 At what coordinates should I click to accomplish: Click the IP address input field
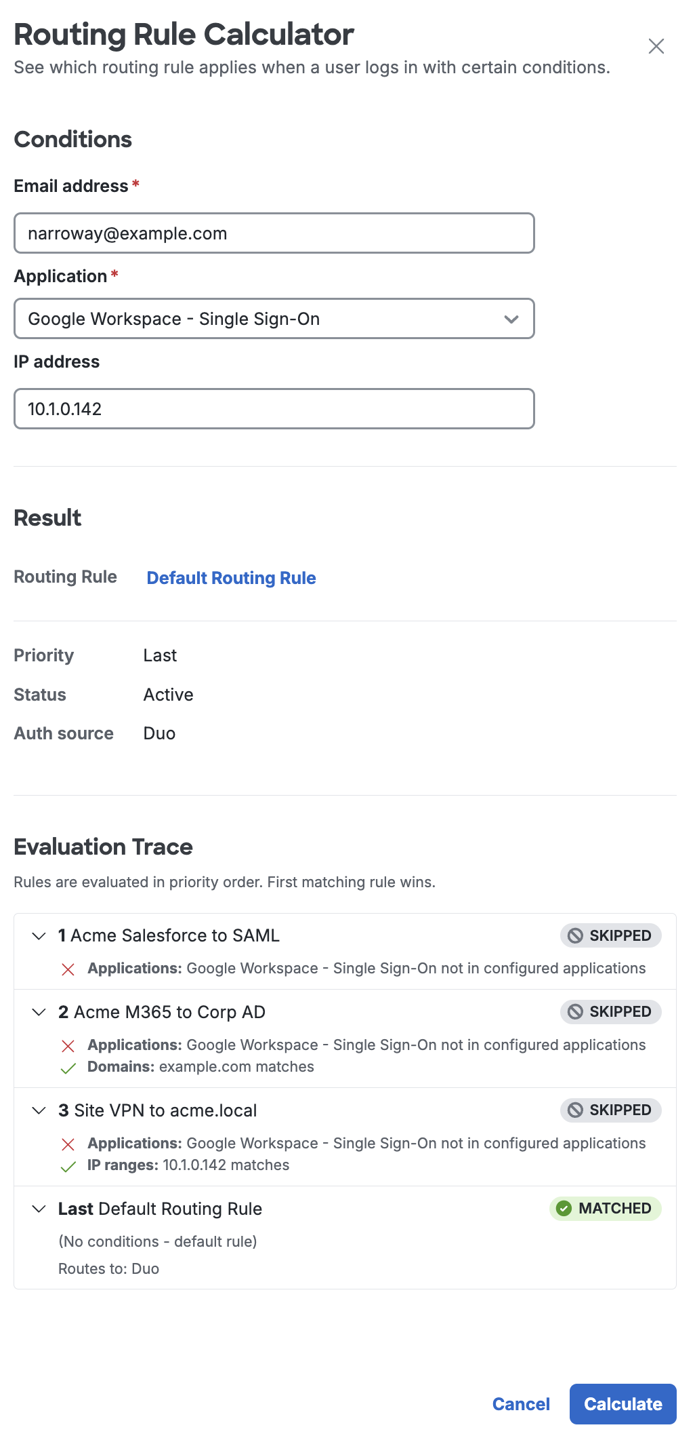click(x=274, y=409)
